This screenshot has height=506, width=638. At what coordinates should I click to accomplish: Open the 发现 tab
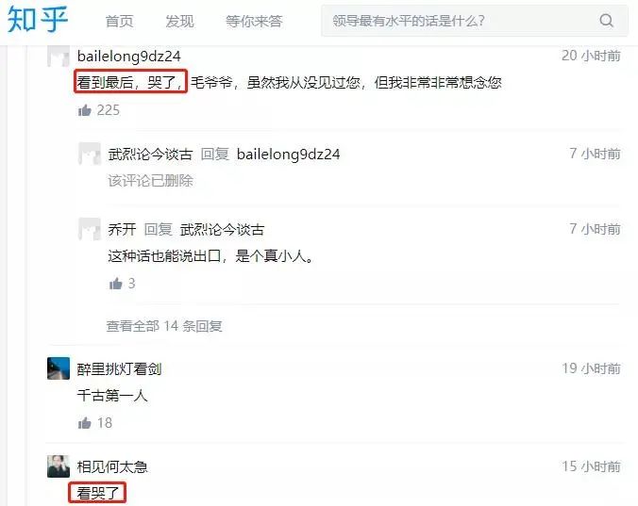[179, 21]
